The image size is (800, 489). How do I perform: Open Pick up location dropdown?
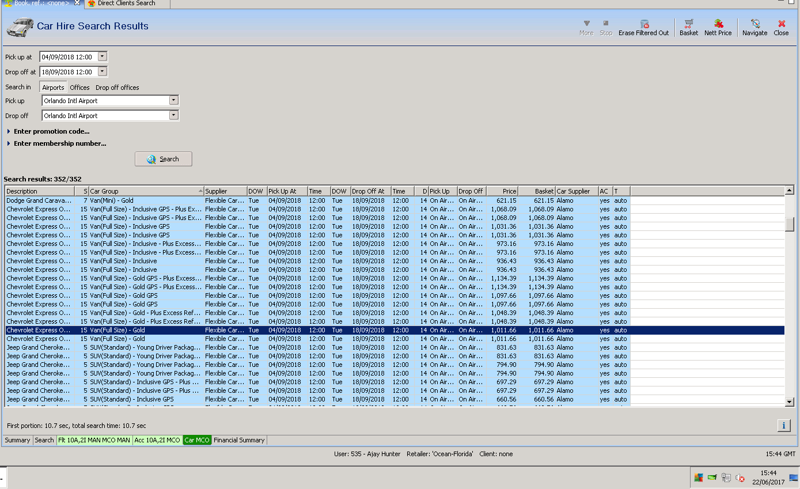tap(173, 100)
